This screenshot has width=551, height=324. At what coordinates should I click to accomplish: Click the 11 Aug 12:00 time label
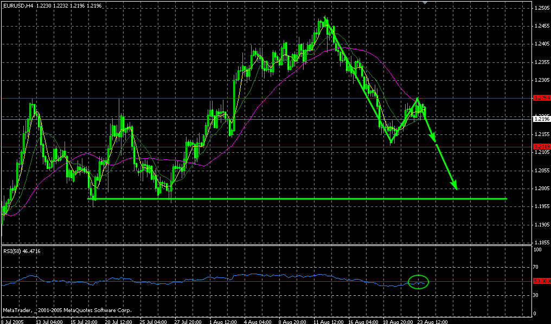[x=328, y=321]
